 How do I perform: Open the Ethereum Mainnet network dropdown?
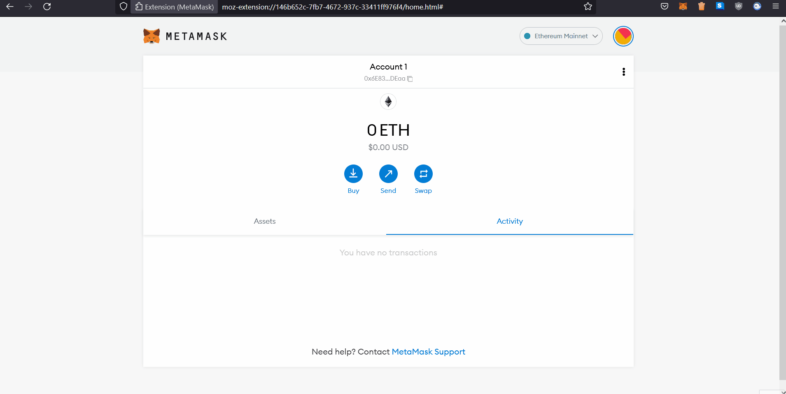click(561, 36)
